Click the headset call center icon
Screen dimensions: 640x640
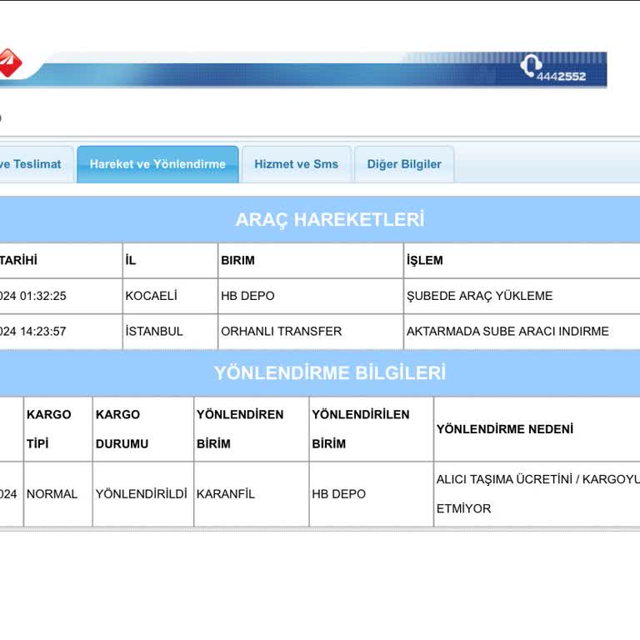click(x=531, y=65)
